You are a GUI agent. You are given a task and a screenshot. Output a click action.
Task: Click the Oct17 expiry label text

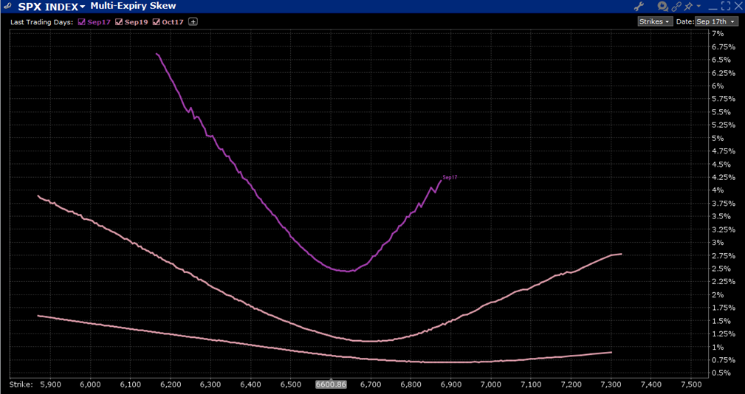173,22
